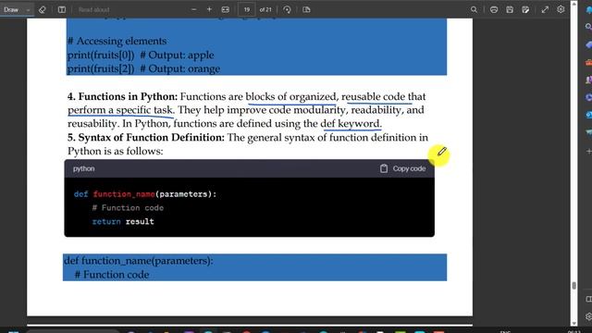This screenshot has height=333, width=592.
Task: Click the plus icon in the Edge sidebar
Action: click(588, 151)
